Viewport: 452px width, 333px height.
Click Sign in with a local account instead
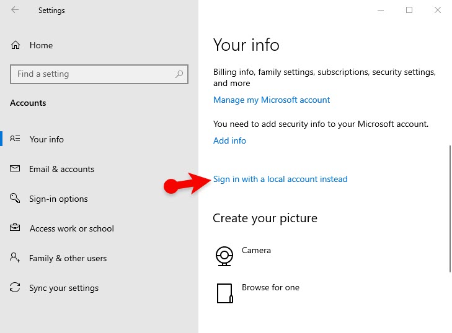pyautogui.click(x=280, y=179)
